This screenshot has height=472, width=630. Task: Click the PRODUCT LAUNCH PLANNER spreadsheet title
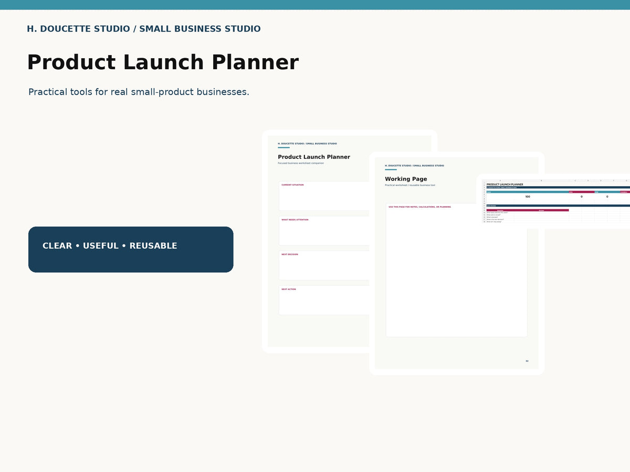pyautogui.click(x=505, y=185)
